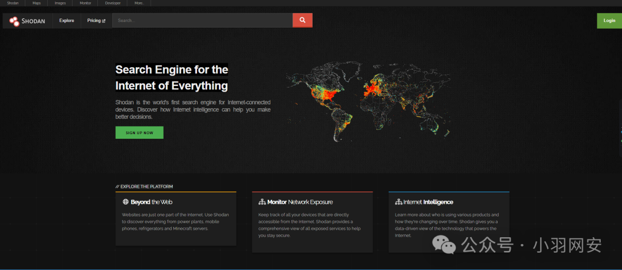The image size is (622, 270).
Task: Open the Internet Intelligence heading
Action: (x=428, y=202)
